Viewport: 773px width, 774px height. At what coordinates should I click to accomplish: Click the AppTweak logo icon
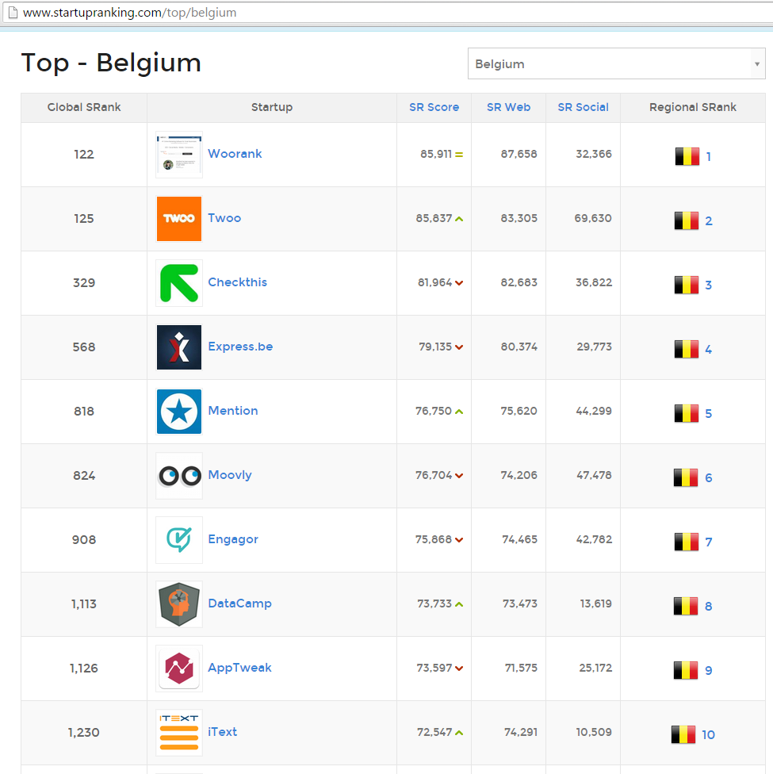click(179, 669)
